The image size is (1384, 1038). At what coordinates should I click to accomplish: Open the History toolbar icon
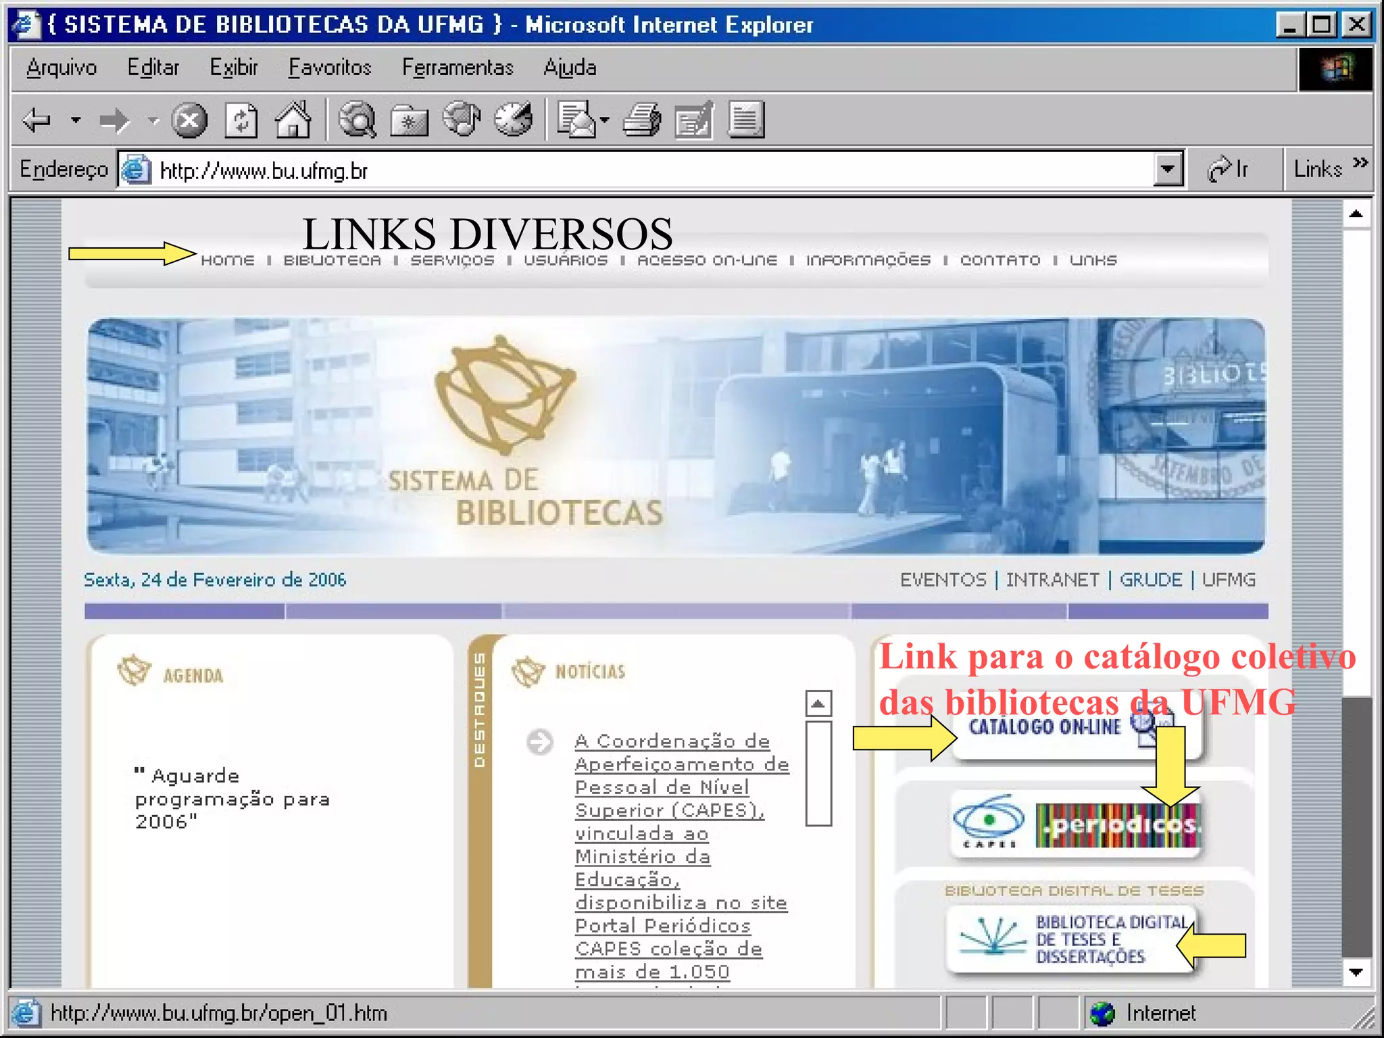click(x=514, y=119)
